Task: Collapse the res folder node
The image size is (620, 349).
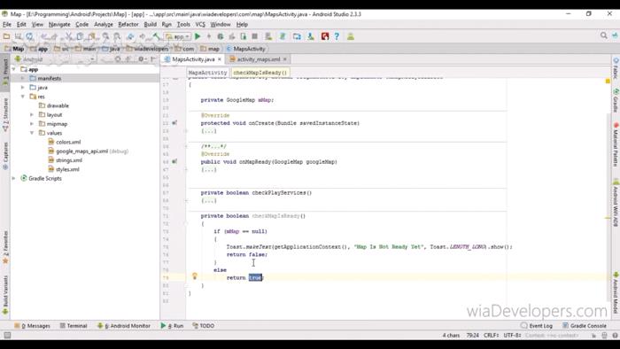Action: [x=23, y=97]
